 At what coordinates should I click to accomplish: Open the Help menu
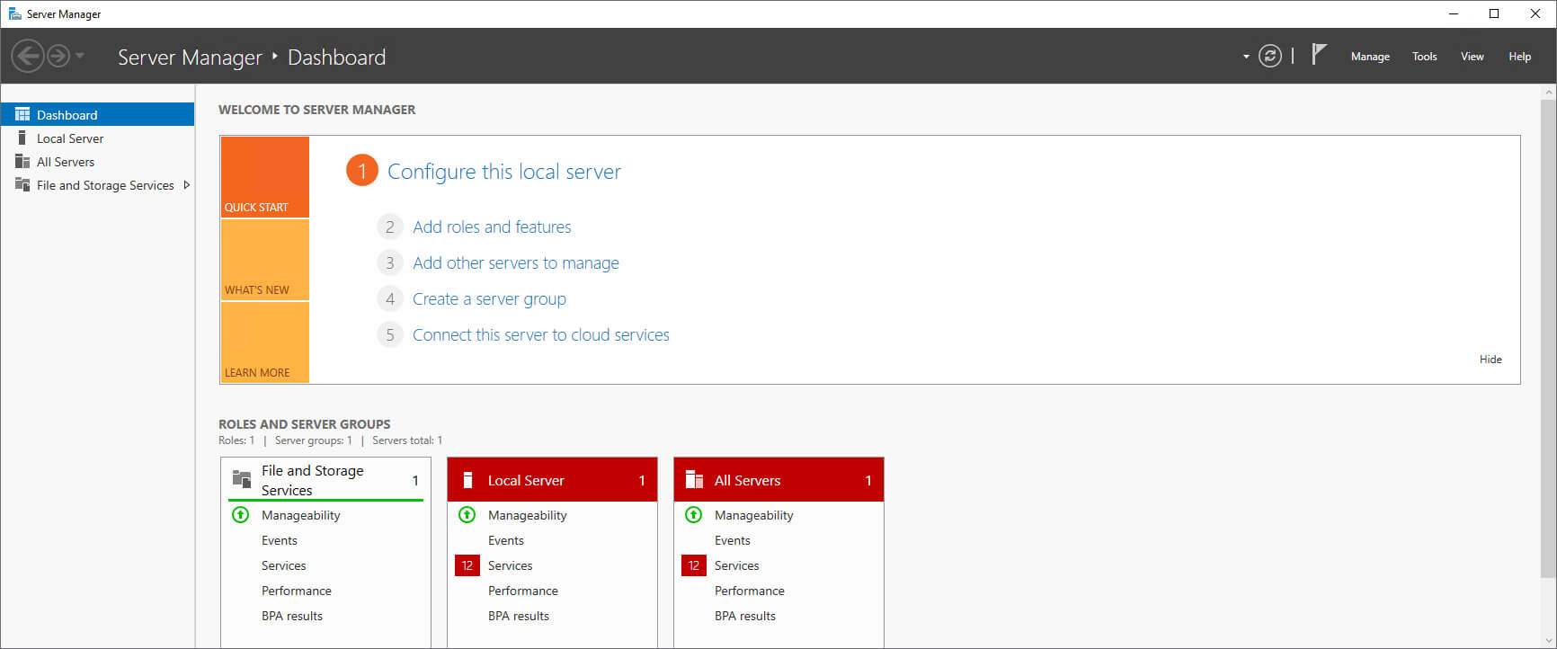point(1519,56)
